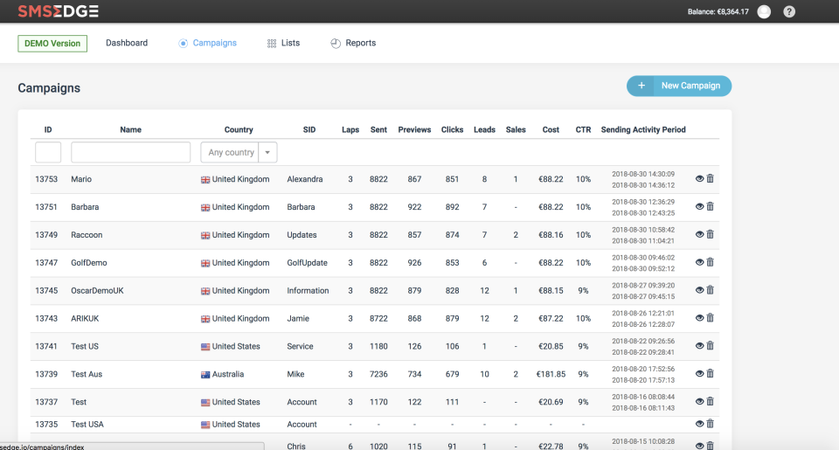
Task: Click trash icon in OscarDemoUK row
Action: (710, 290)
